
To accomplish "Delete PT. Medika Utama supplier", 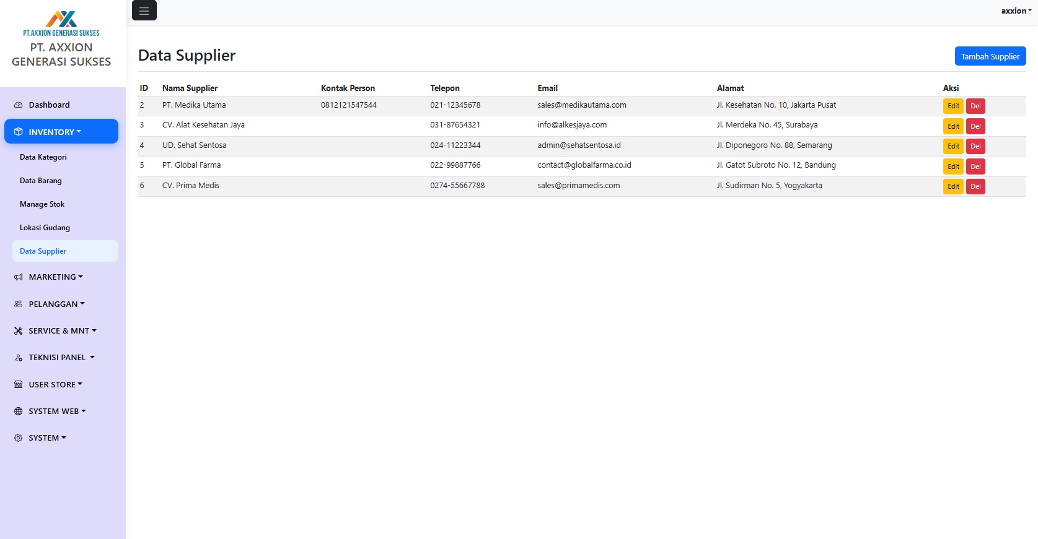I will point(975,106).
